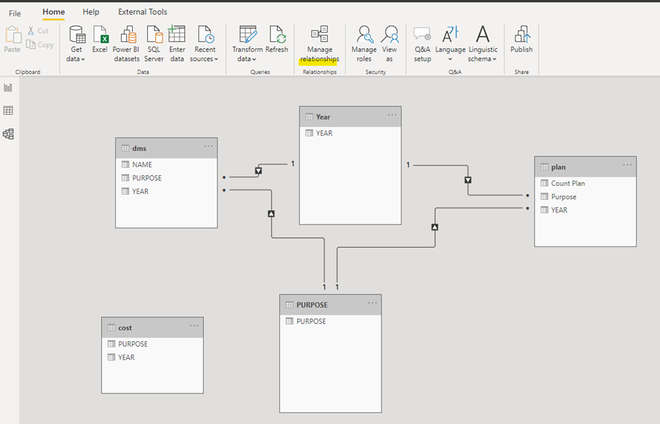
Task: Connect to Power BI datasets
Action: (x=126, y=44)
